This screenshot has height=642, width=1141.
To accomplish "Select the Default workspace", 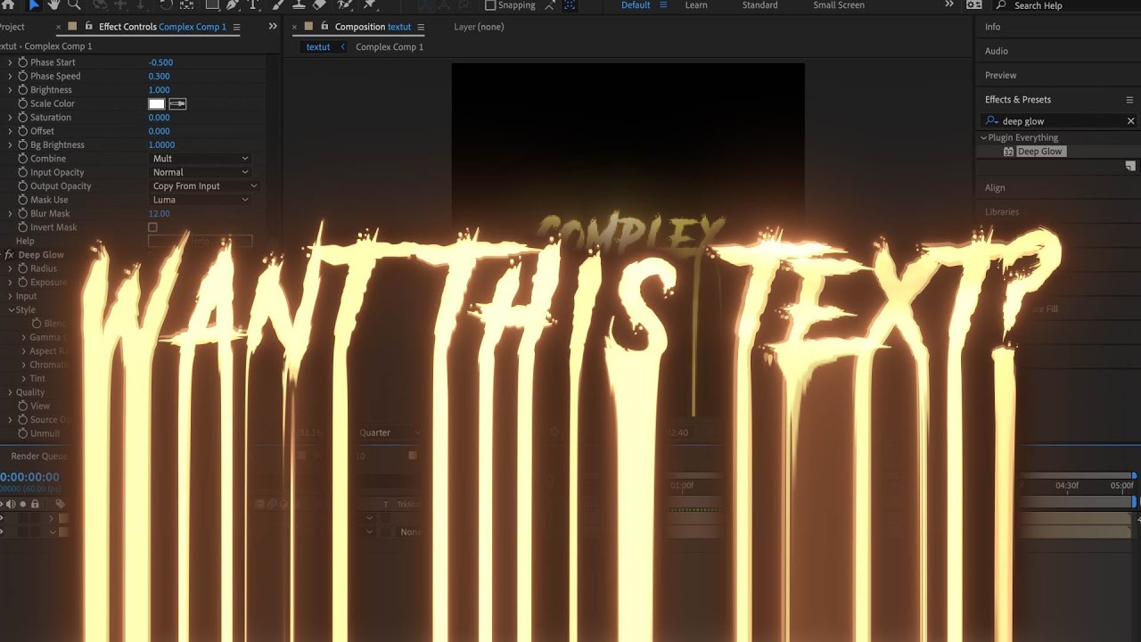I will coord(636,5).
